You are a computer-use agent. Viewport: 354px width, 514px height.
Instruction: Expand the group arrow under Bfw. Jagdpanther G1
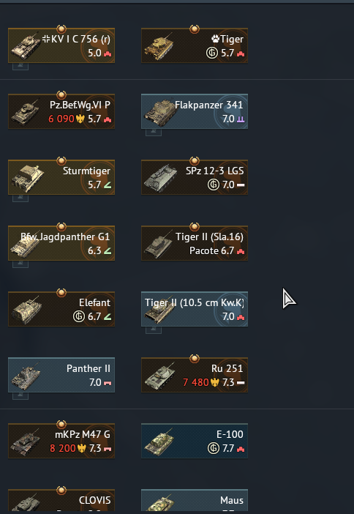click(20, 264)
